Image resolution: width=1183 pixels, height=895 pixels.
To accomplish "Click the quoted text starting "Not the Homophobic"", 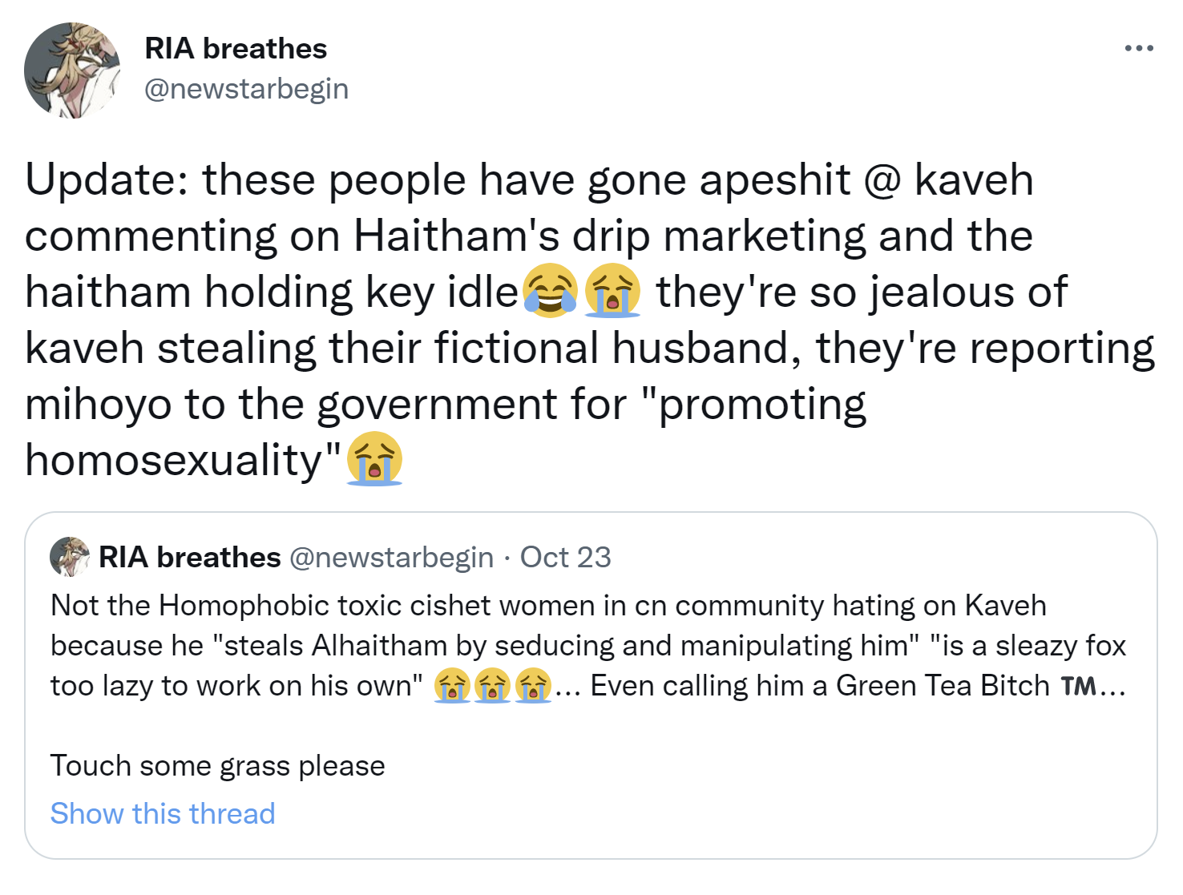I will pyautogui.click(x=548, y=606).
